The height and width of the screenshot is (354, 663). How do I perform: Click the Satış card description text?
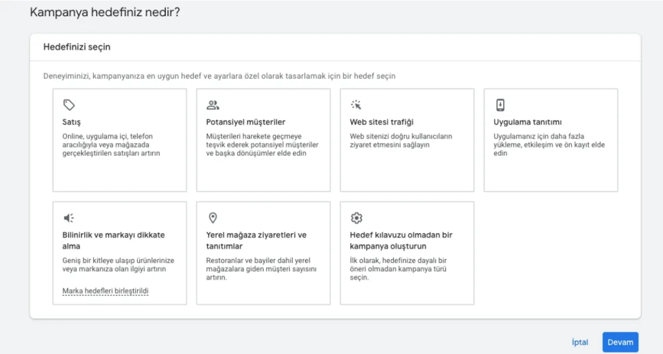(111, 145)
